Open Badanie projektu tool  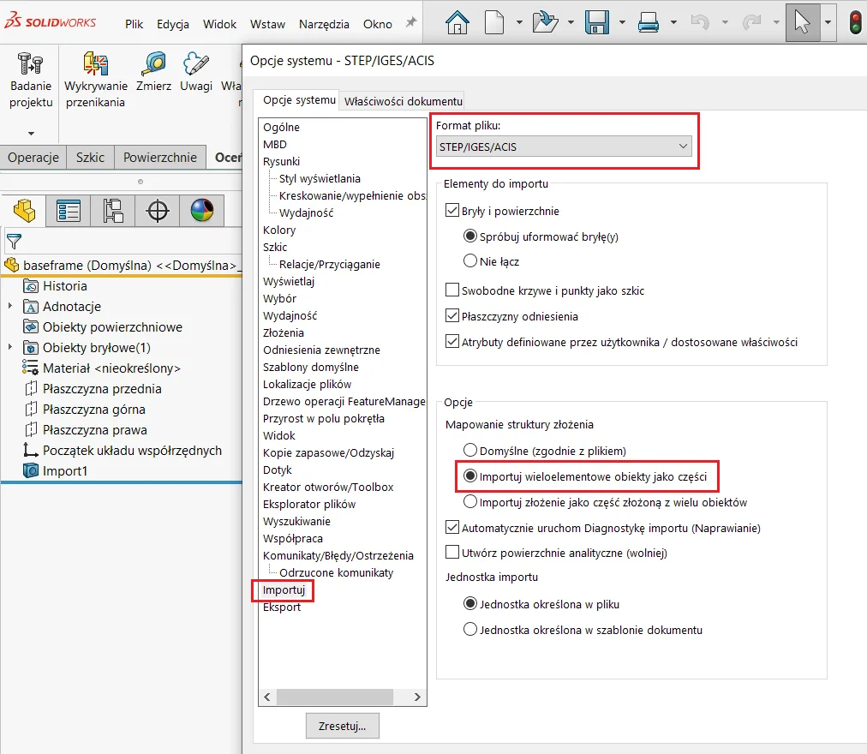point(30,81)
